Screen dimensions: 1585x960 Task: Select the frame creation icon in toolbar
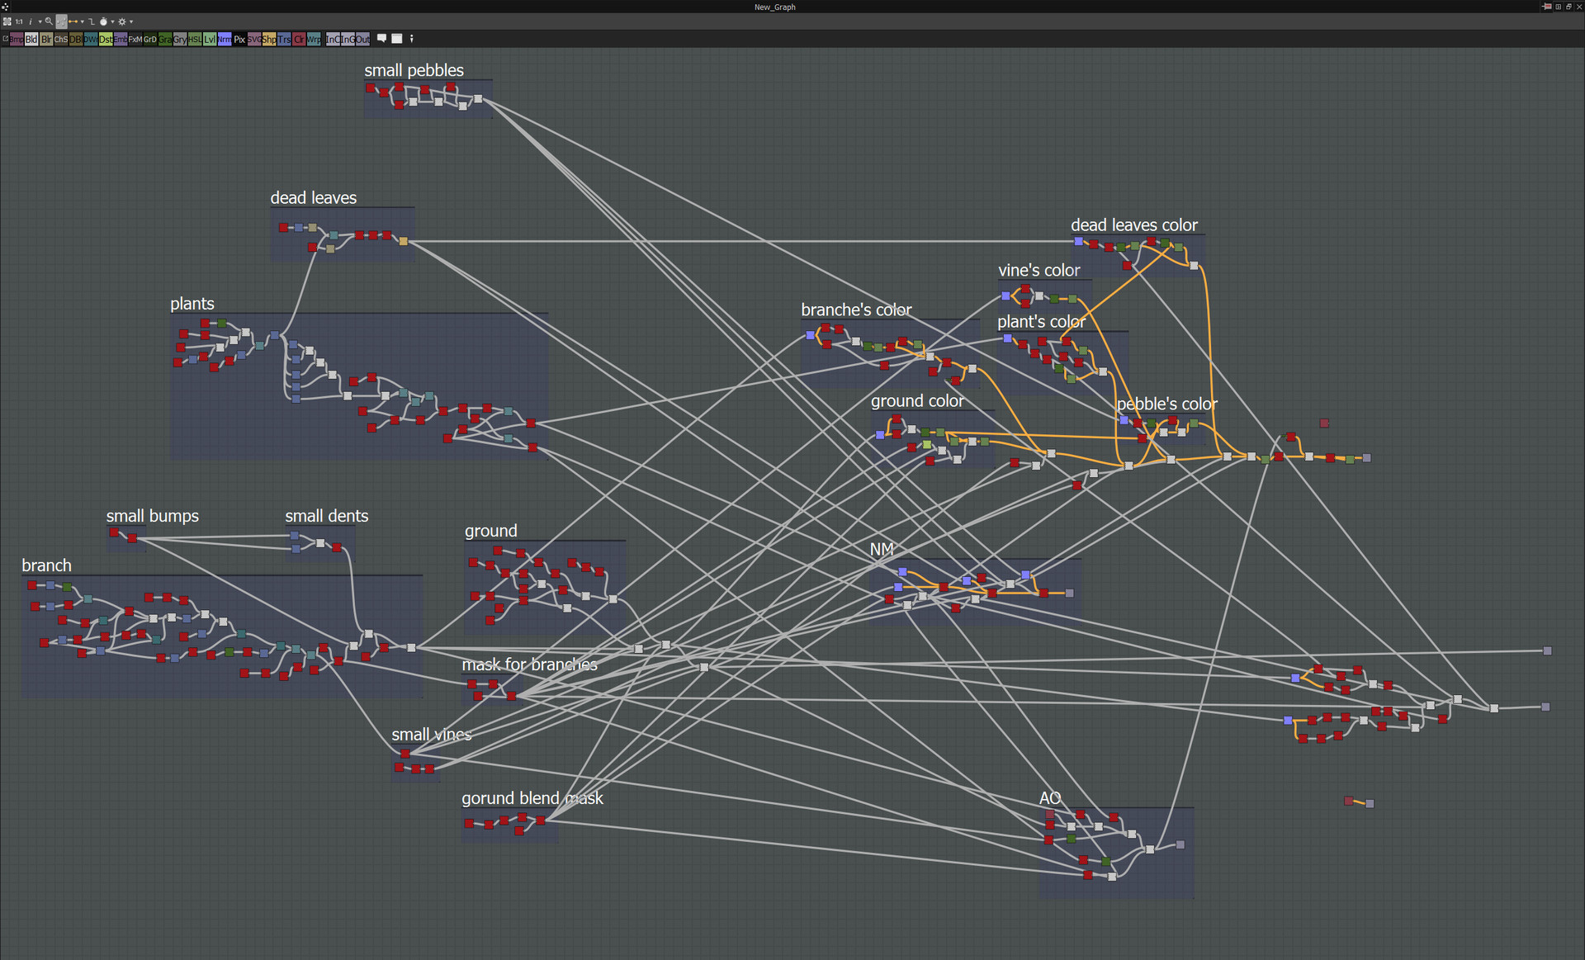(x=397, y=39)
